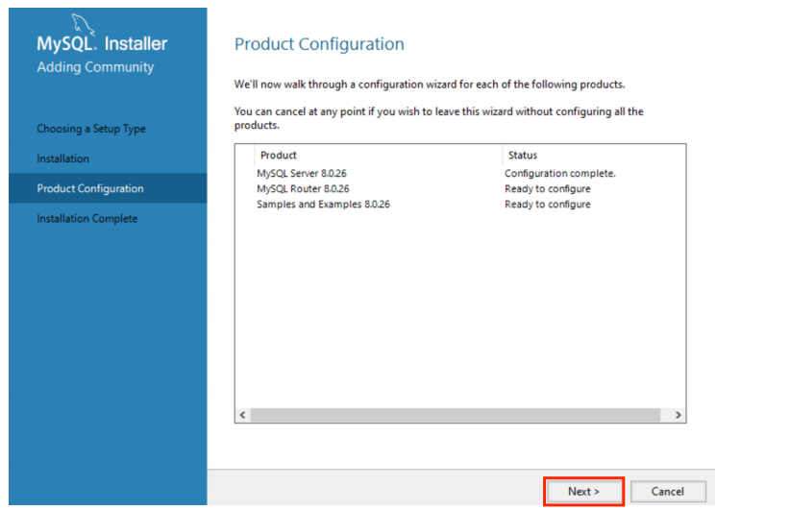The image size is (790, 510).
Task: Click the Cancel button
Action: pyautogui.click(x=668, y=492)
